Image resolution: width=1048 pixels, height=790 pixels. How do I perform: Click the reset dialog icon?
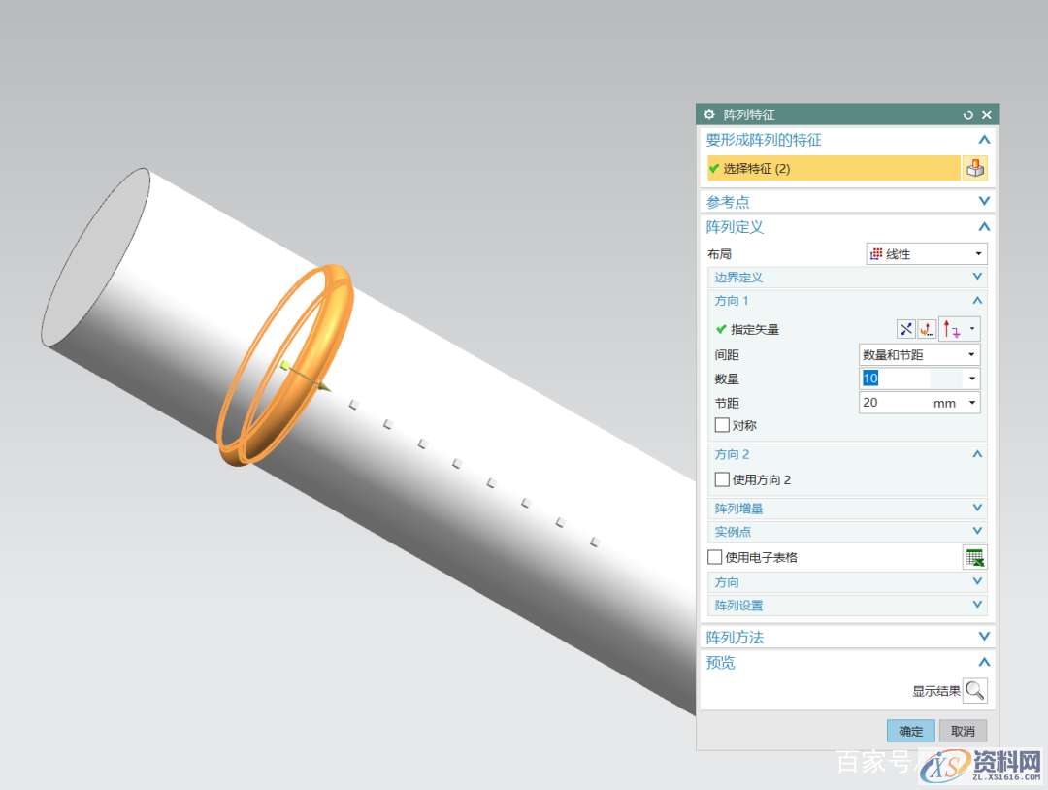point(967,115)
